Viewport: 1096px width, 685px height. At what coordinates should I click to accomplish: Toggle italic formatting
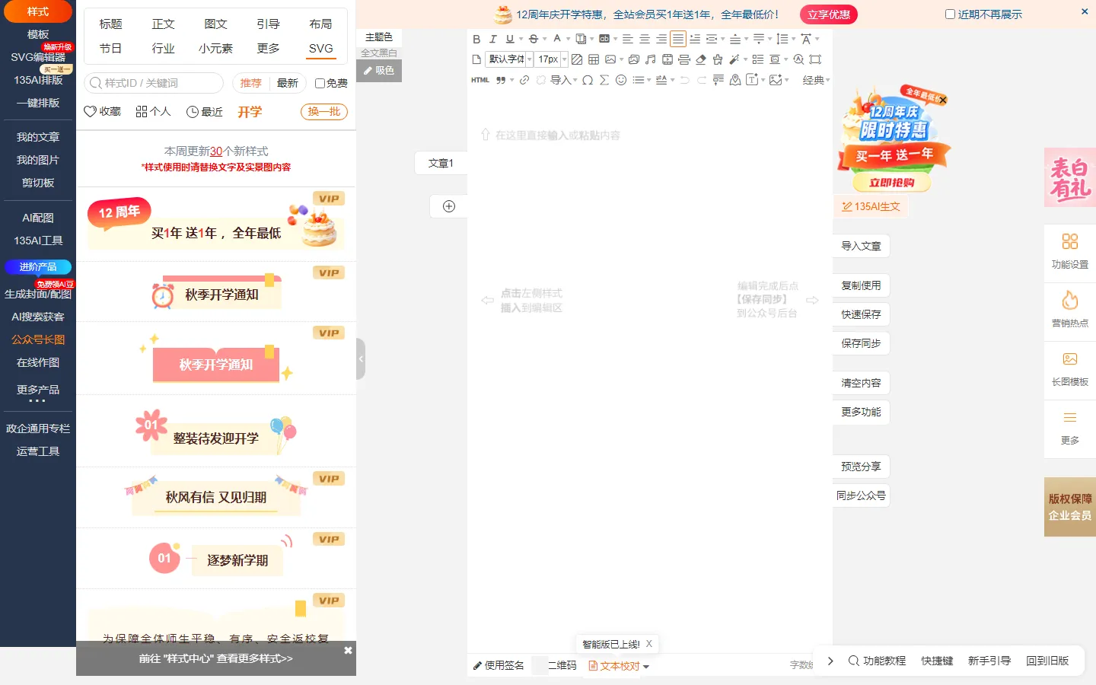[x=493, y=39]
